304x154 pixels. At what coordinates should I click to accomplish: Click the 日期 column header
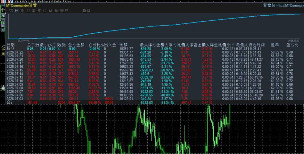tap(11, 45)
